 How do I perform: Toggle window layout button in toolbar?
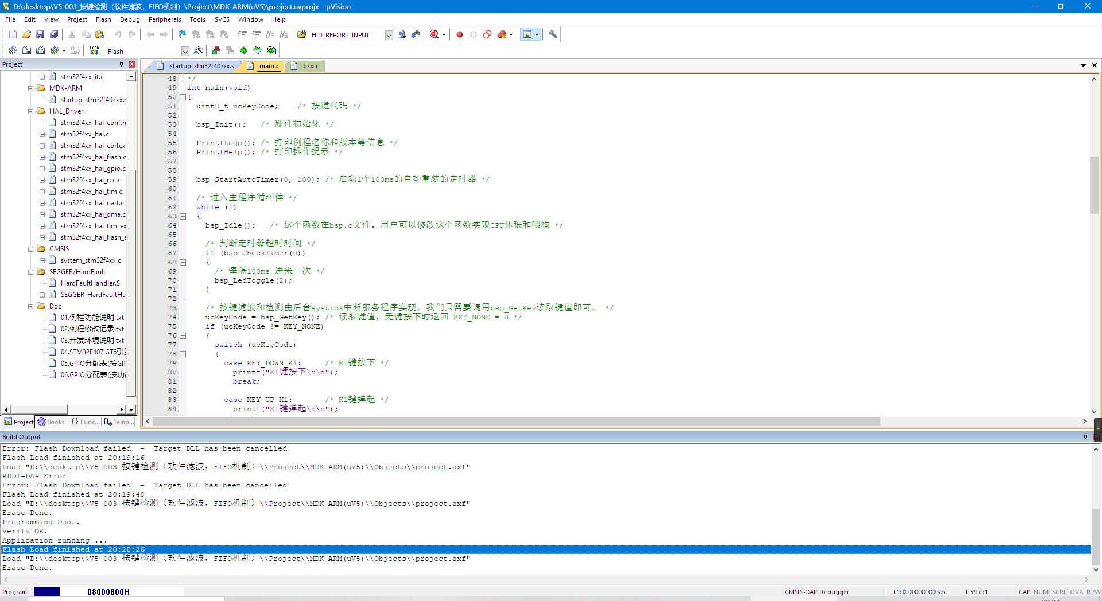pos(527,34)
